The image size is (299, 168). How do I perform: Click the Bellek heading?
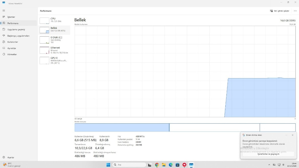(x=80, y=20)
